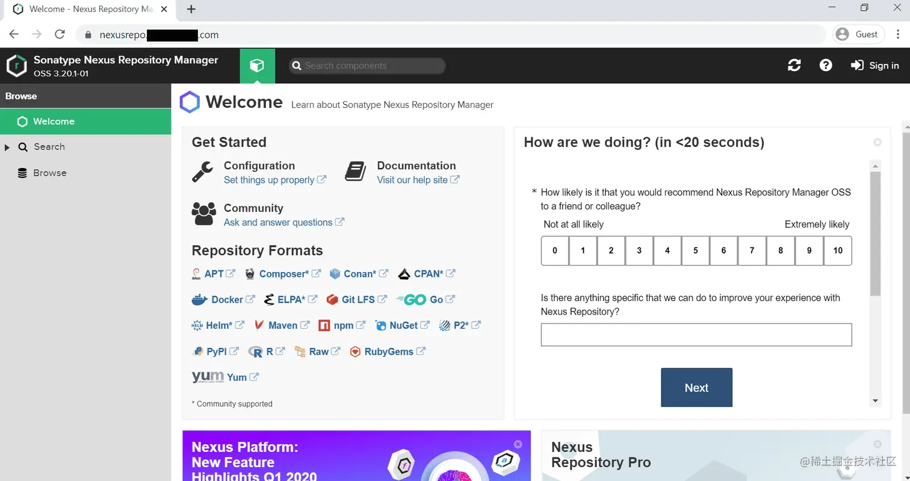Viewport: 910px width, 481px height.
Task: Reload the page with browser refresh
Action: tap(60, 34)
